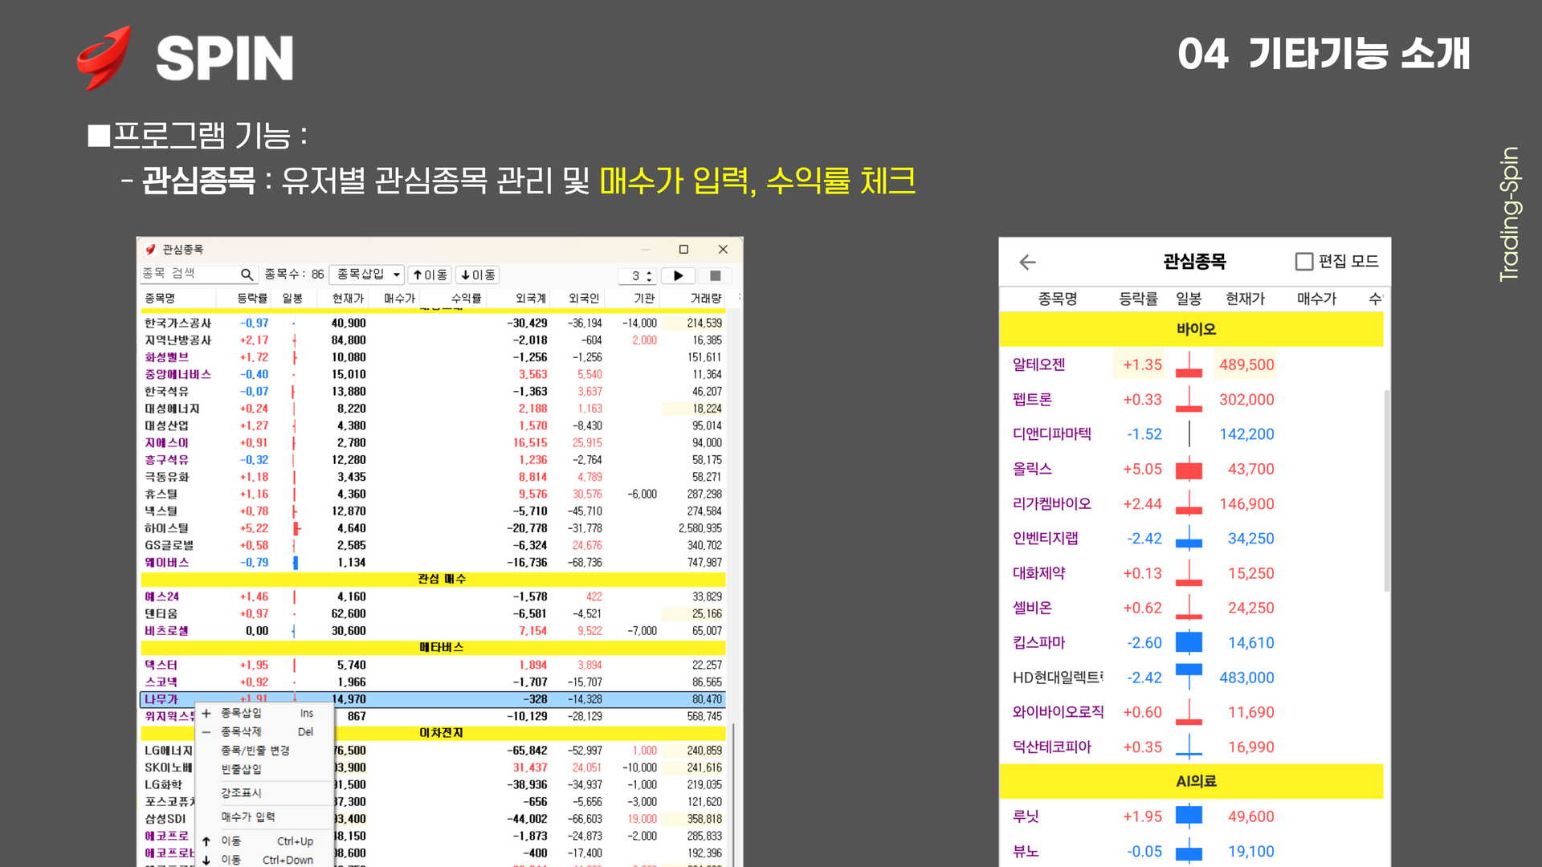
Task: Select 매수가 입력 in the context menu
Action: pos(248,816)
